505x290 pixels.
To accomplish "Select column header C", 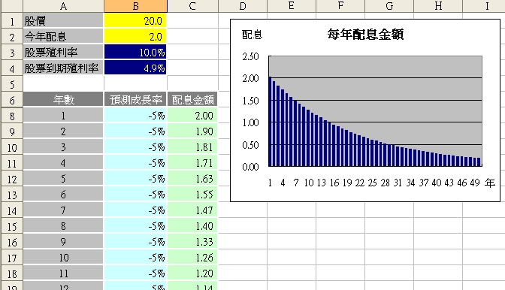I will click(x=192, y=6).
